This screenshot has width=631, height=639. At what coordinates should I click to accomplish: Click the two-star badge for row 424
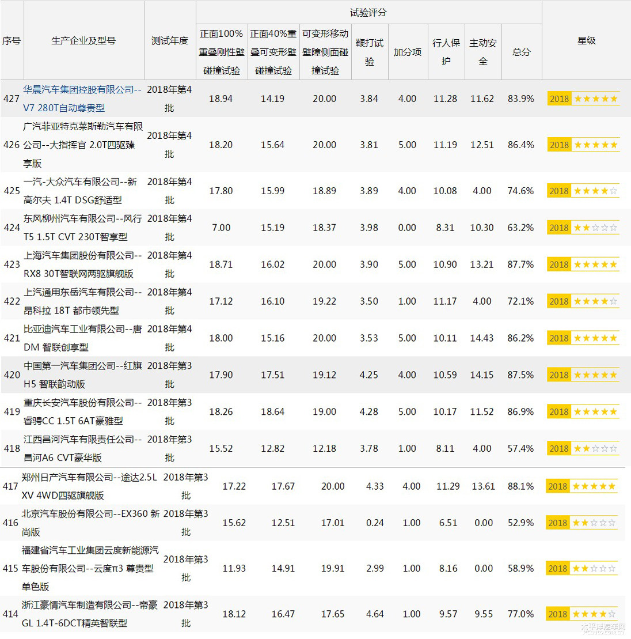click(583, 228)
